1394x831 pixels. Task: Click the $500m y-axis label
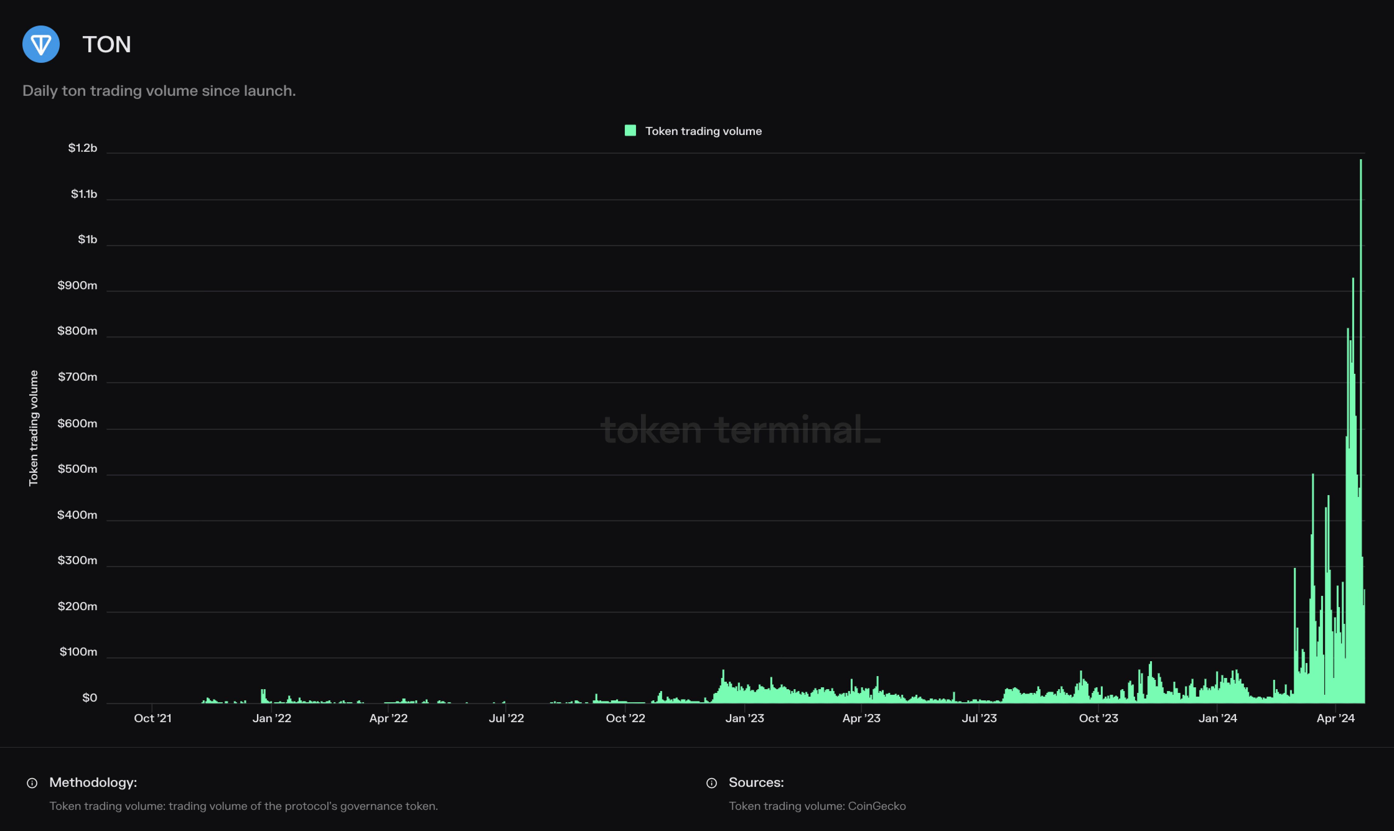click(x=77, y=469)
